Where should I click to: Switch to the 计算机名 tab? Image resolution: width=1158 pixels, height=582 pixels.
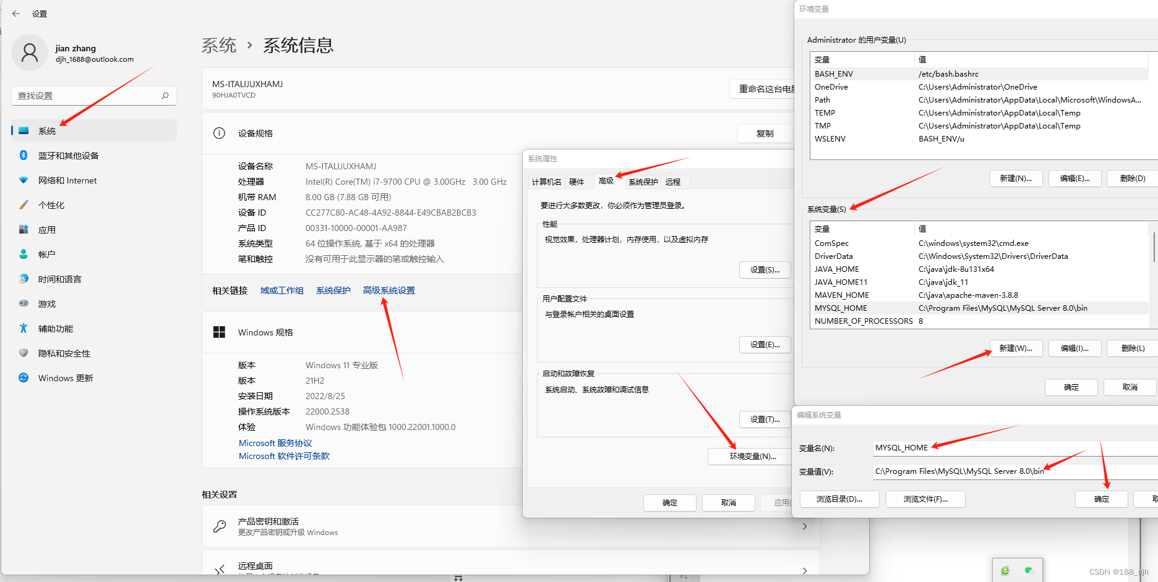547,182
